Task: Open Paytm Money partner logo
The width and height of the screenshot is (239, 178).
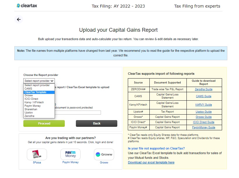Action: pyautogui.click(x=70, y=154)
